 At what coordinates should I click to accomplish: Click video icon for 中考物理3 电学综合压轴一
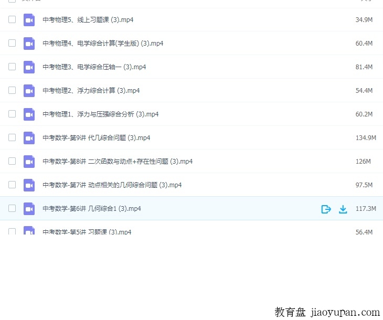(x=29, y=67)
